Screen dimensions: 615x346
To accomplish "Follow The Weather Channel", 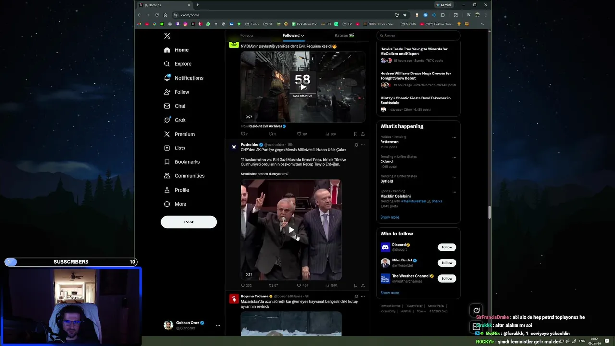I will point(447,278).
